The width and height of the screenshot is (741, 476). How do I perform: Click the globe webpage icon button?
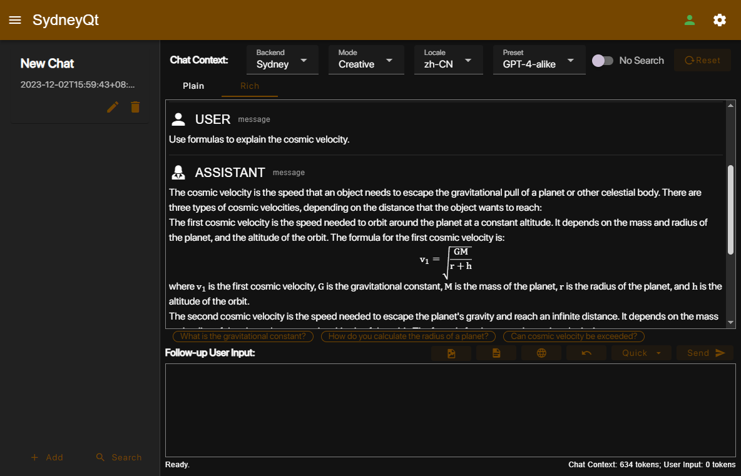click(541, 353)
